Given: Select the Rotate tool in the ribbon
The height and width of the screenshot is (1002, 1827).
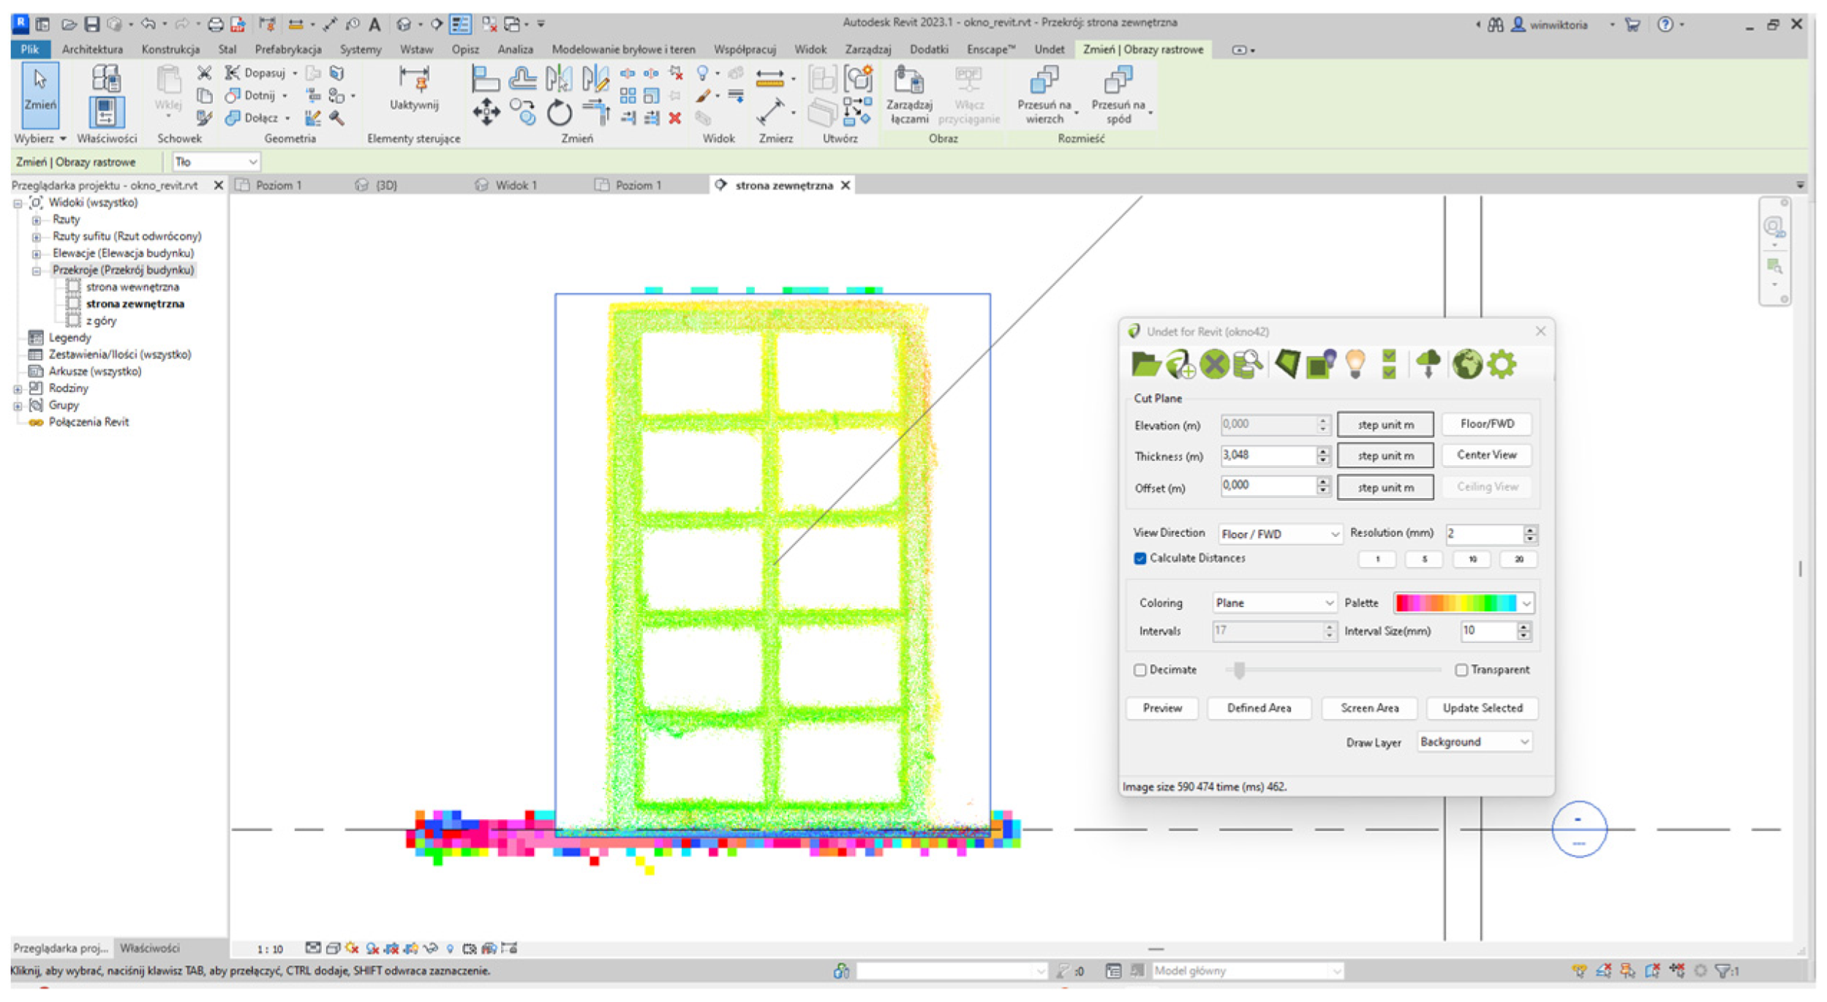Looking at the screenshot, I should (560, 113).
